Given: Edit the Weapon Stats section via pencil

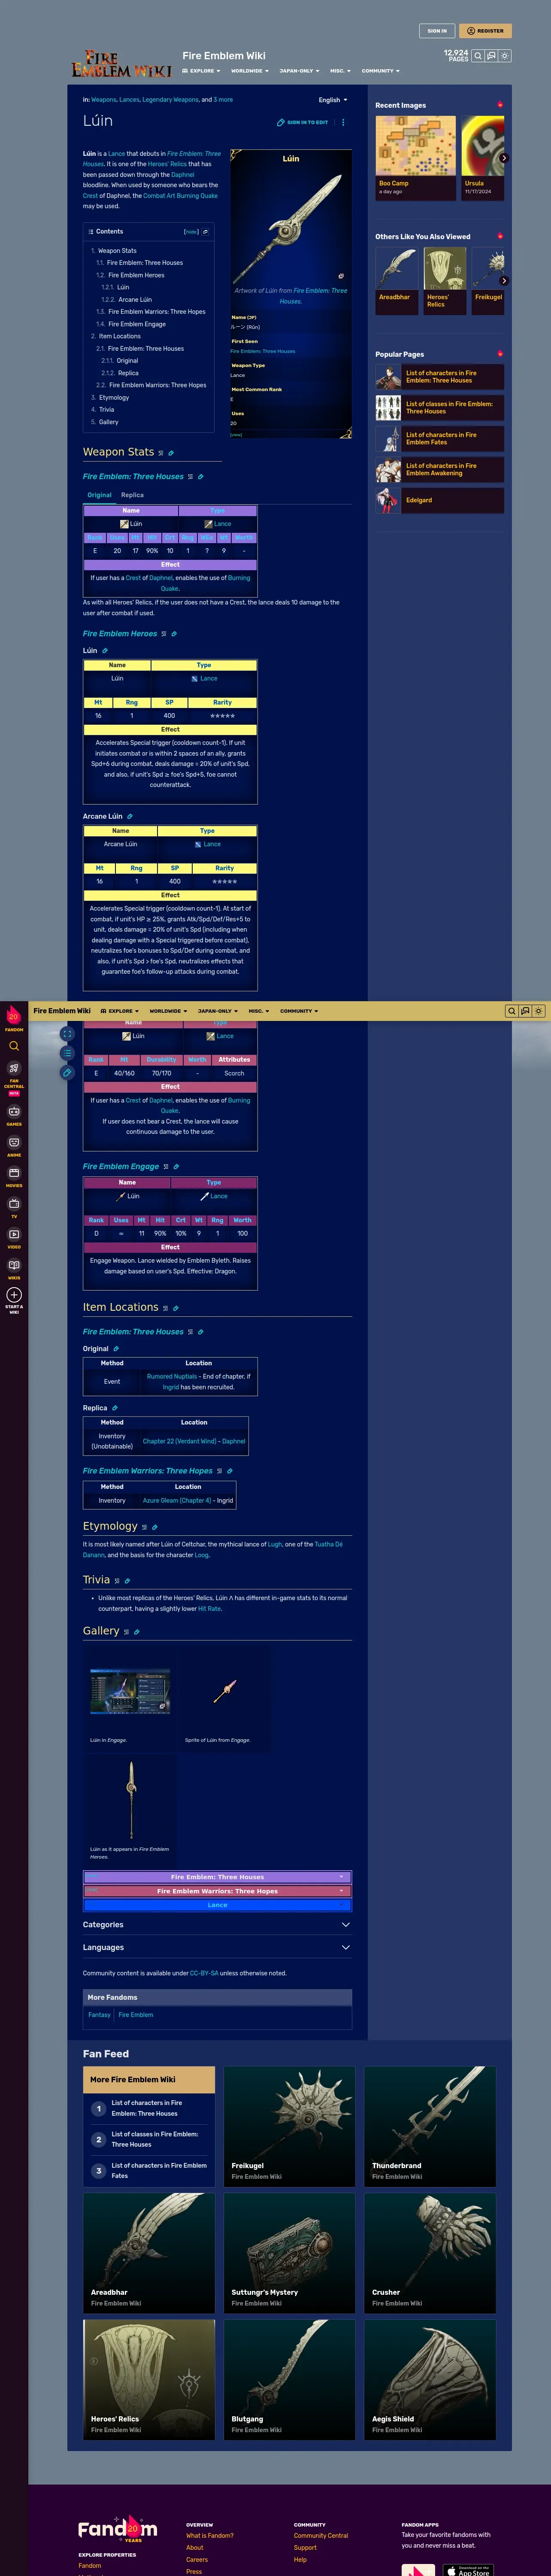Looking at the screenshot, I should (x=171, y=453).
